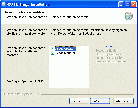Close the RSJ HD Image Installation window
The width and height of the screenshot is (138, 108).
coord(134,4)
